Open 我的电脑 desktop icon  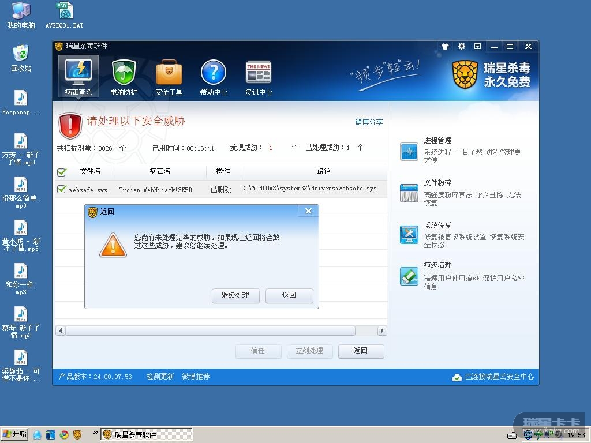21,16
